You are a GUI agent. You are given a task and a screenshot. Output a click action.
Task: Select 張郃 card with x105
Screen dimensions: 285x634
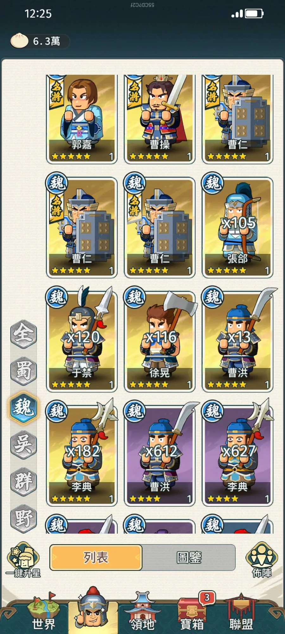point(237,227)
